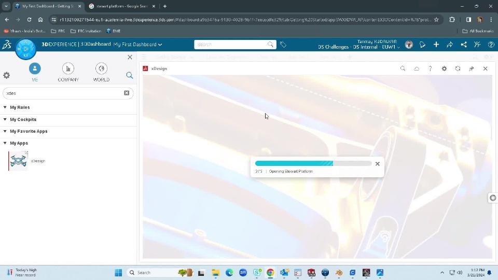The height and width of the screenshot is (280, 498).
Task: Open a new browser tab
Action: 165,6
